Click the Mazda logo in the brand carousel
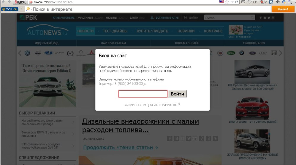The image size is (296, 165). click(70, 53)
